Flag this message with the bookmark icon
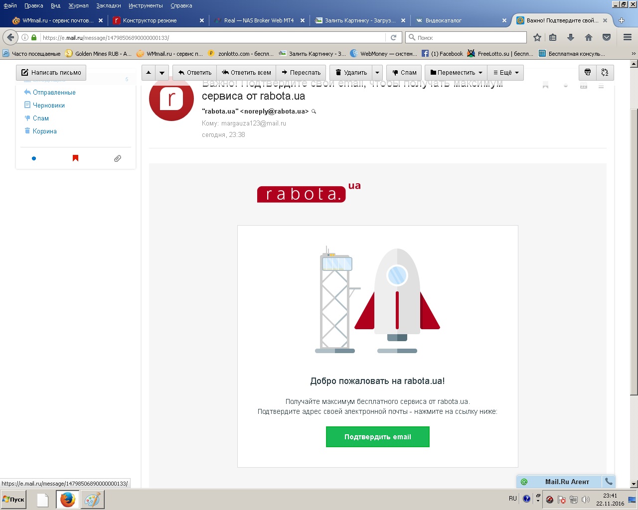638x510 pixels. tap(545, 86)
